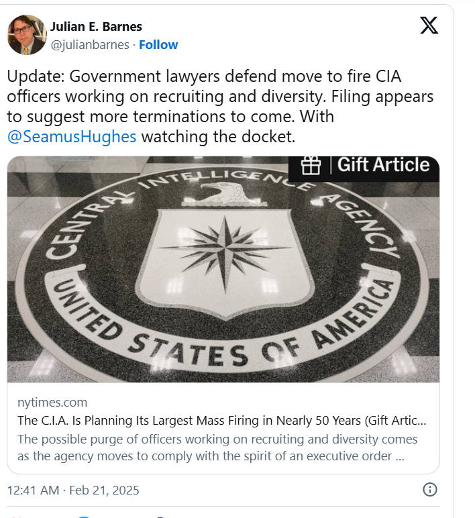Click the gift box icon on badge
Image resolution: width=475 pixels, height=518 pixels.
311,165
